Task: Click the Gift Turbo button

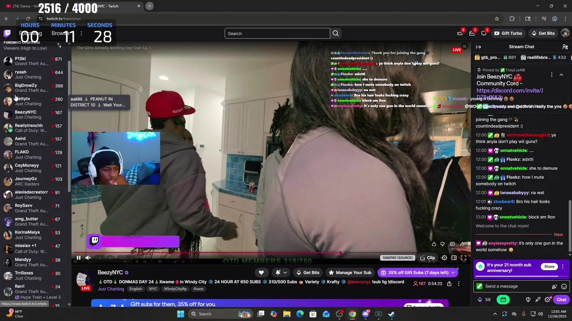Action: point(508,33)
